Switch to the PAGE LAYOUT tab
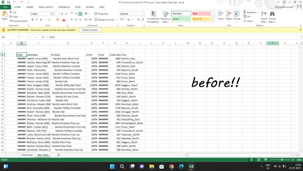This screenshot has width=303, height=171. point(46,7)
